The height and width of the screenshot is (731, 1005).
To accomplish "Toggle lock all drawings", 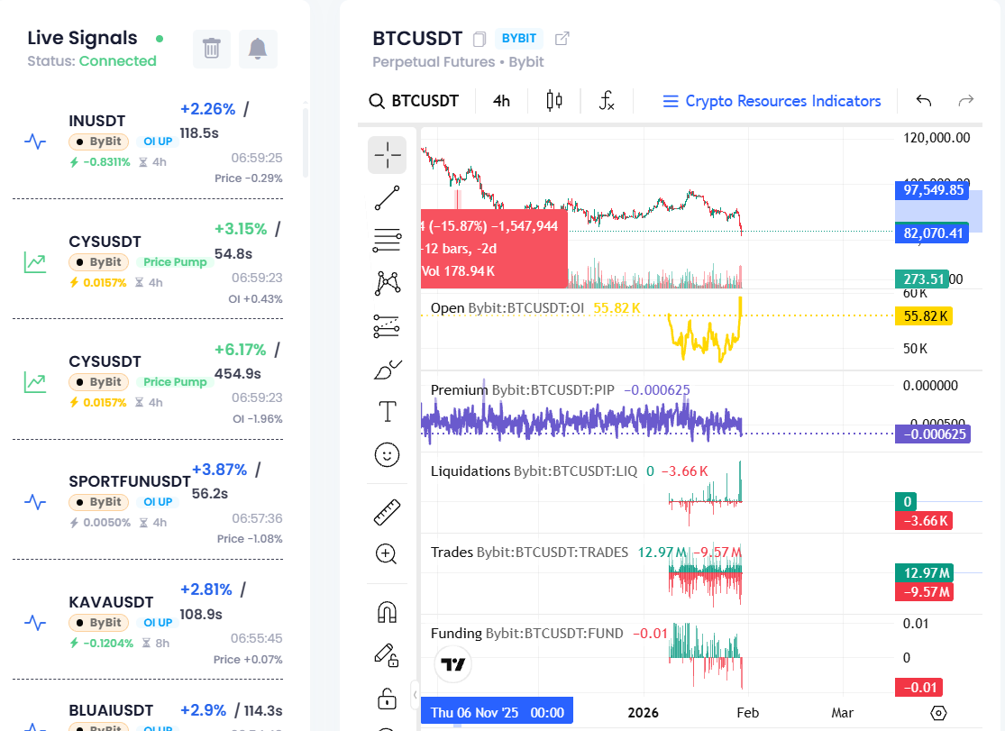I will pos(388,698).
